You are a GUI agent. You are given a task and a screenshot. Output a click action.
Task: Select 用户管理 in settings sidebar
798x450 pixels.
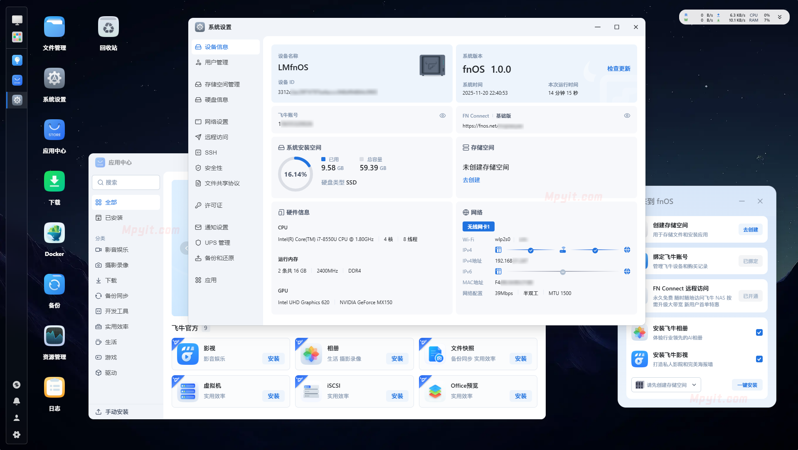click(226, 62)
